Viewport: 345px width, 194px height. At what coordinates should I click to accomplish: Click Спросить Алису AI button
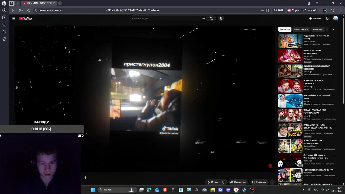click(302, 10)
